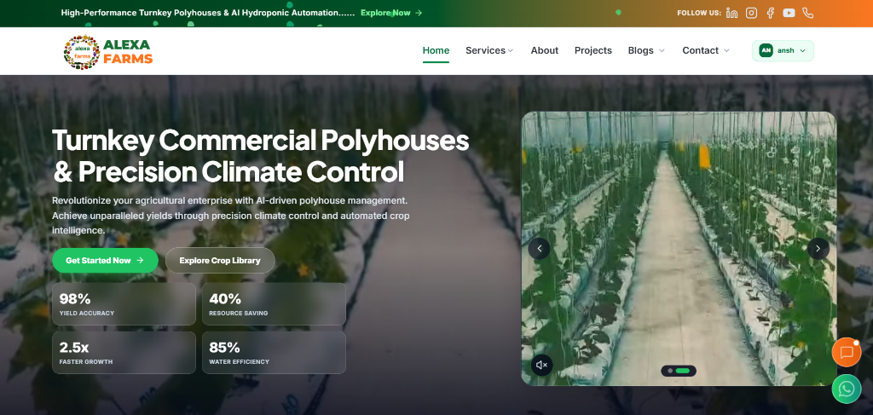Viewport: 873px width, 415px height.
Task: Open the LinkedIn social icon
Action: [732, 13]
